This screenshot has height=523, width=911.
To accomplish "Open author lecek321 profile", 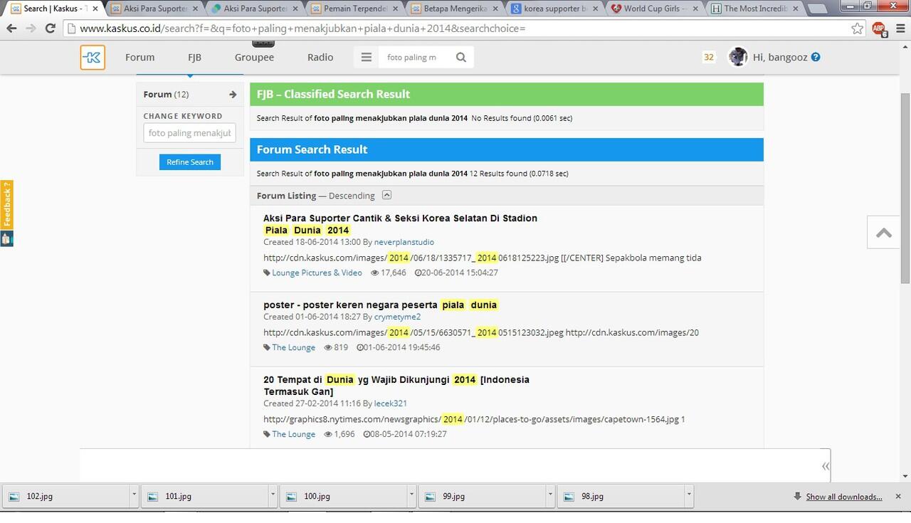I will (391, 403).
